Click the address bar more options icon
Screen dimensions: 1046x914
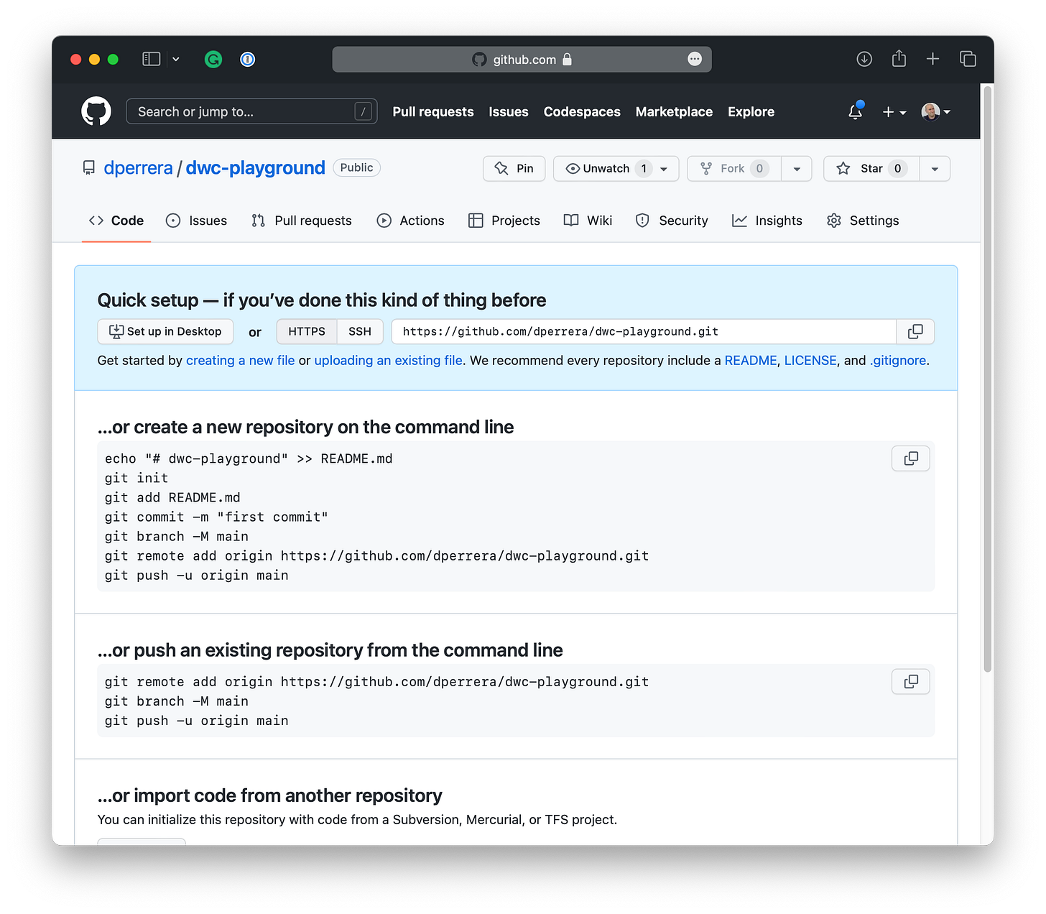click(695, 59)
